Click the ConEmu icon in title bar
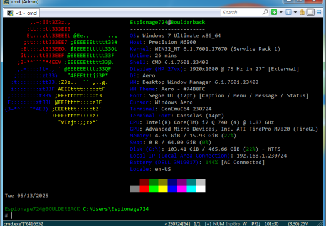The width and height of the screenshot is (326, 226). pos(6,2)
